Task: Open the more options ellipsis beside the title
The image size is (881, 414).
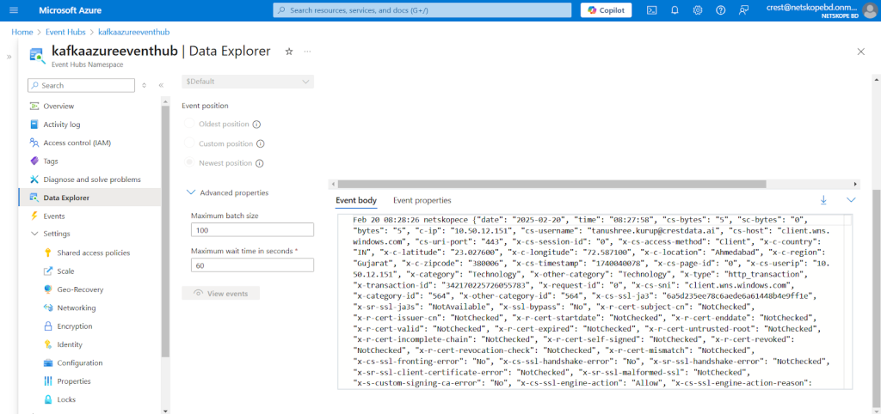Action: tap(307, 51)
